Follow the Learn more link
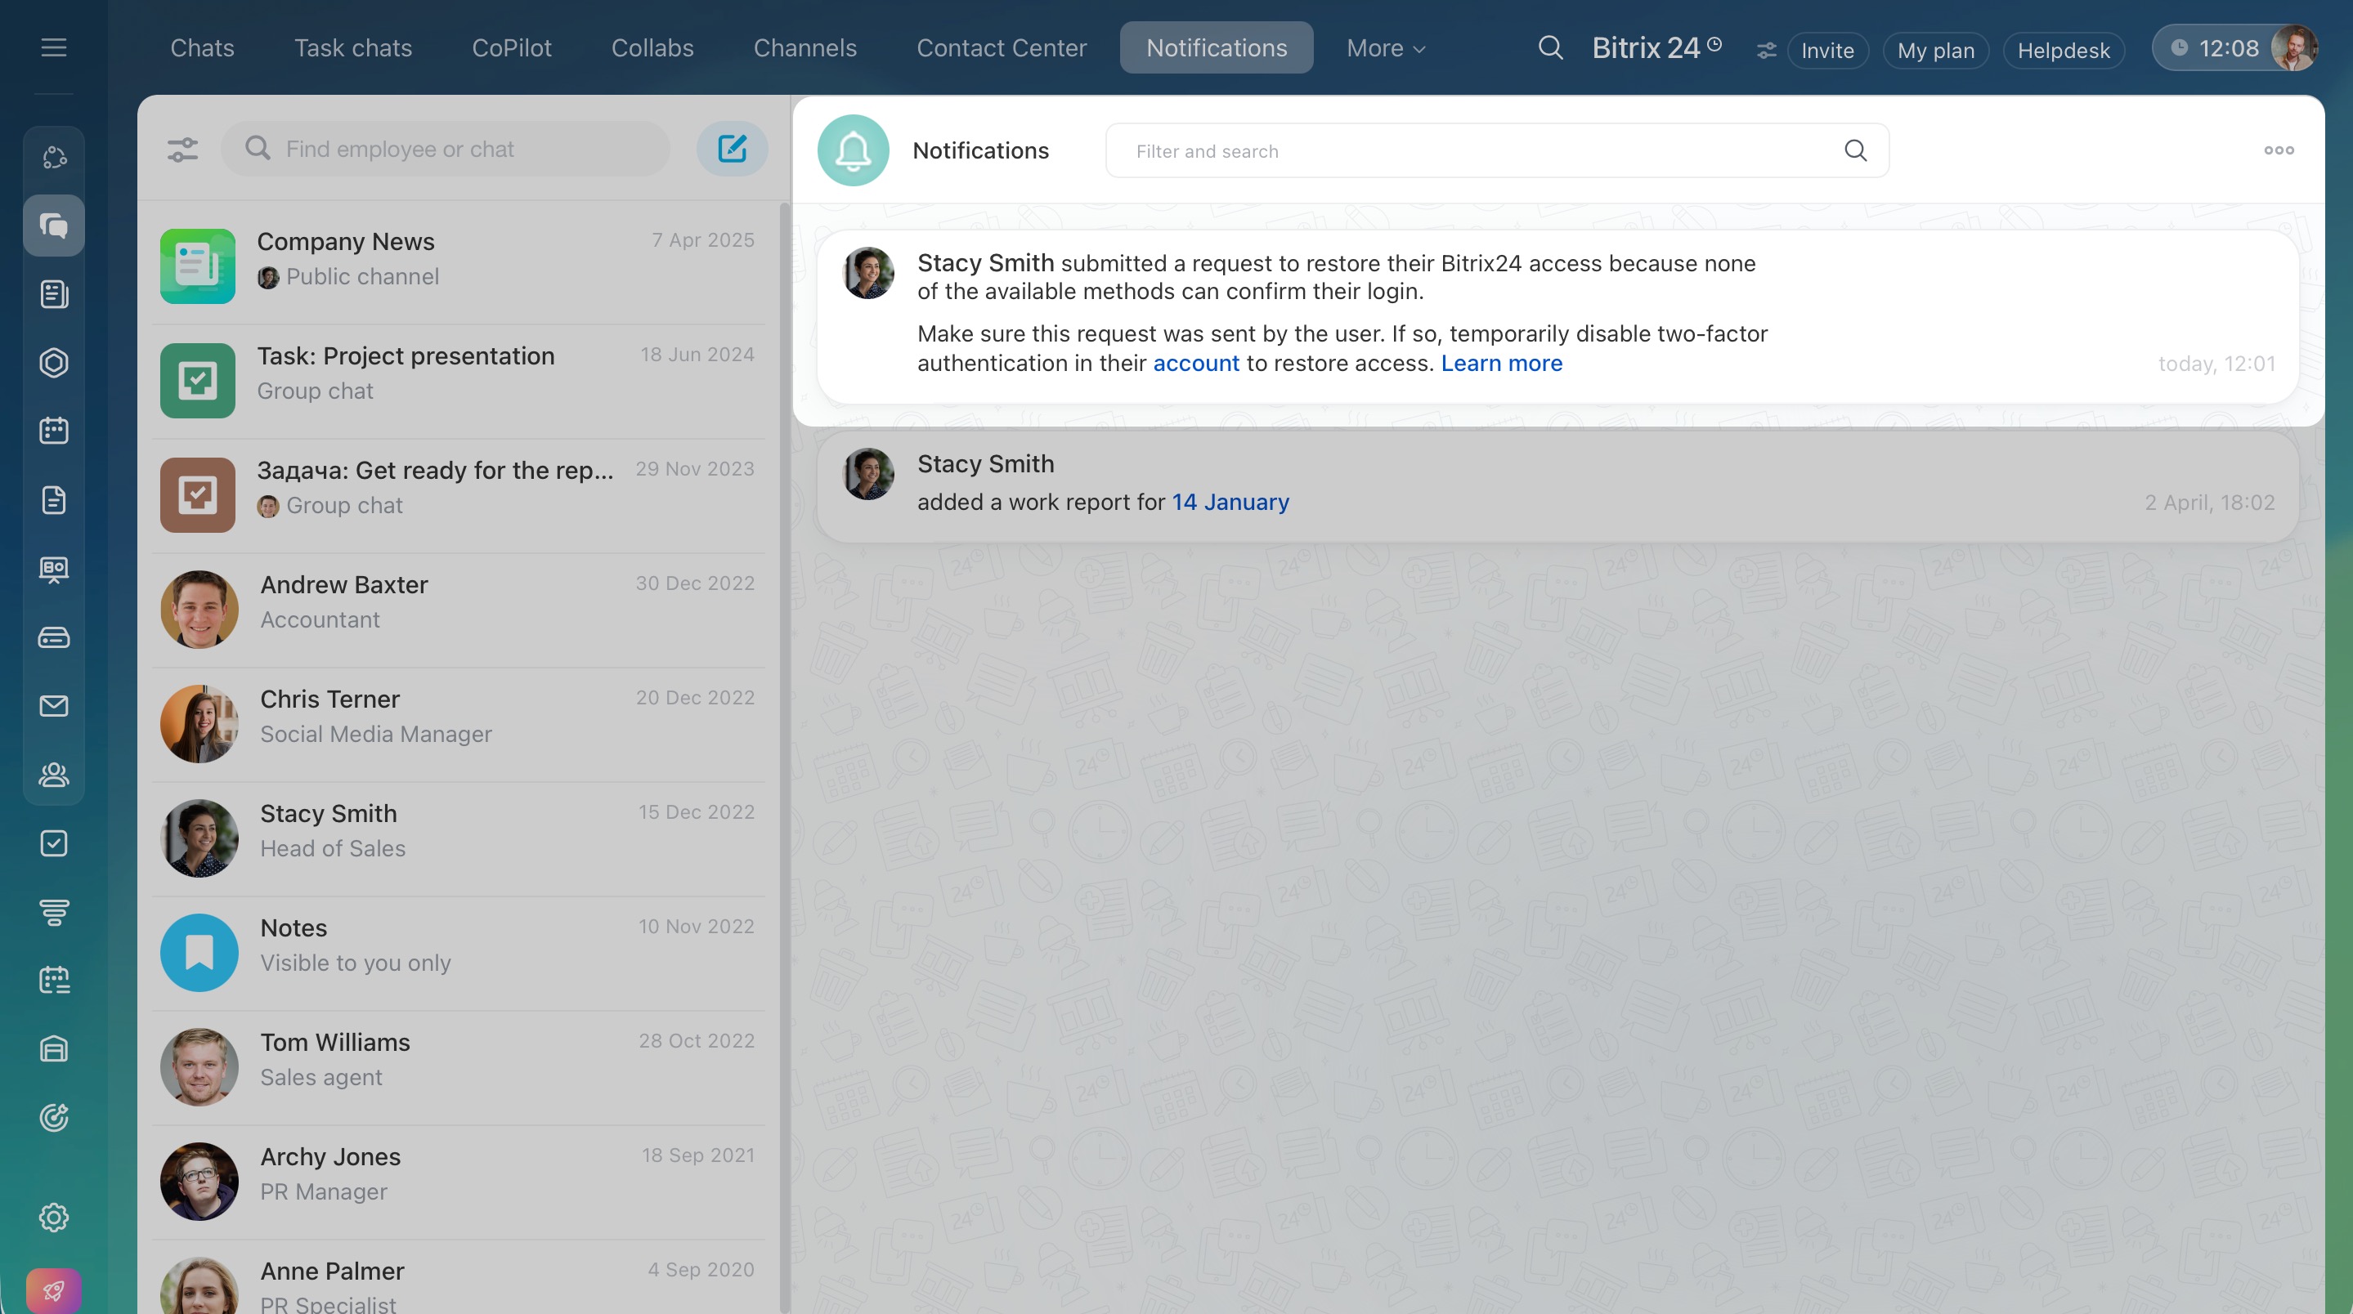This screenshot has width=2353, height=1314. click(1501, 364)
